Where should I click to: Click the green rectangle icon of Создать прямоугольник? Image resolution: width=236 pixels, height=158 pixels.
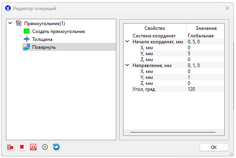click(27, 31)
